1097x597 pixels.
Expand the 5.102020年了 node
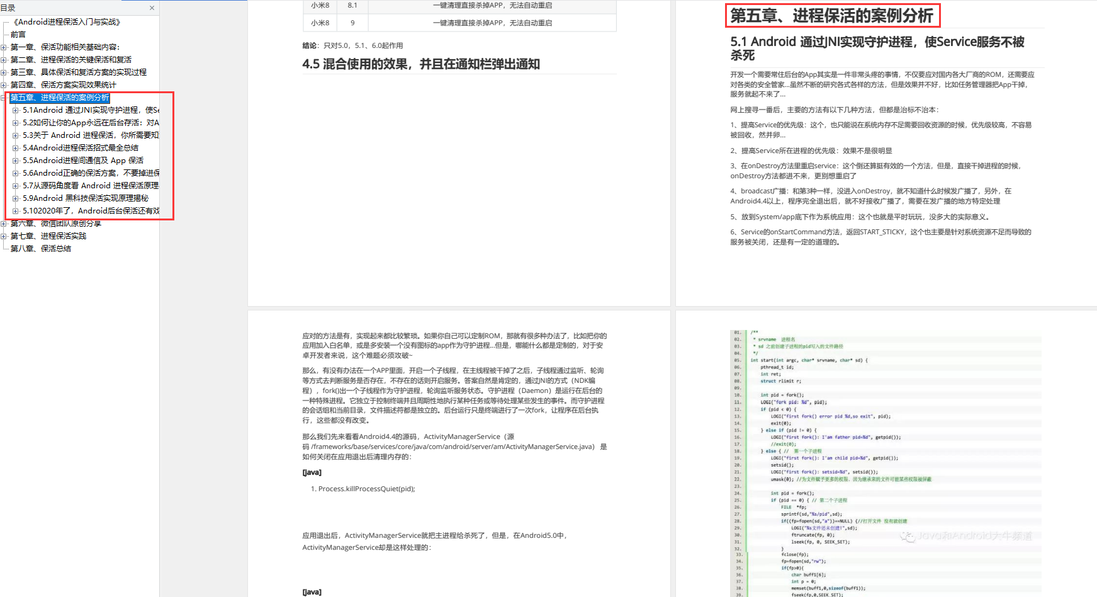click(x=16, y=211)
